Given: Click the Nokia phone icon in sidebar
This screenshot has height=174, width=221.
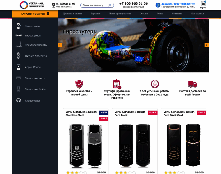Looking at the screenshot, I should (x=18, y=89).
